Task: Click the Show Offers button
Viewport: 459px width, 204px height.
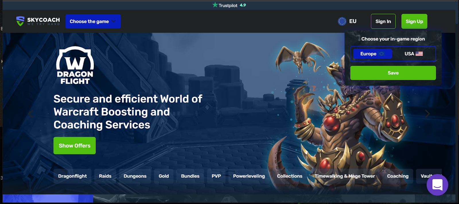Action: 75,146
